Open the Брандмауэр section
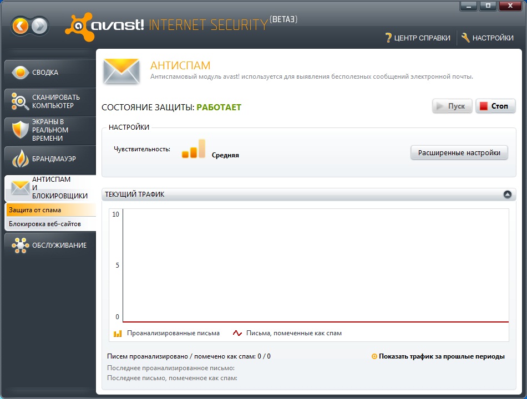The image size is (527, 399). (50, 159)
